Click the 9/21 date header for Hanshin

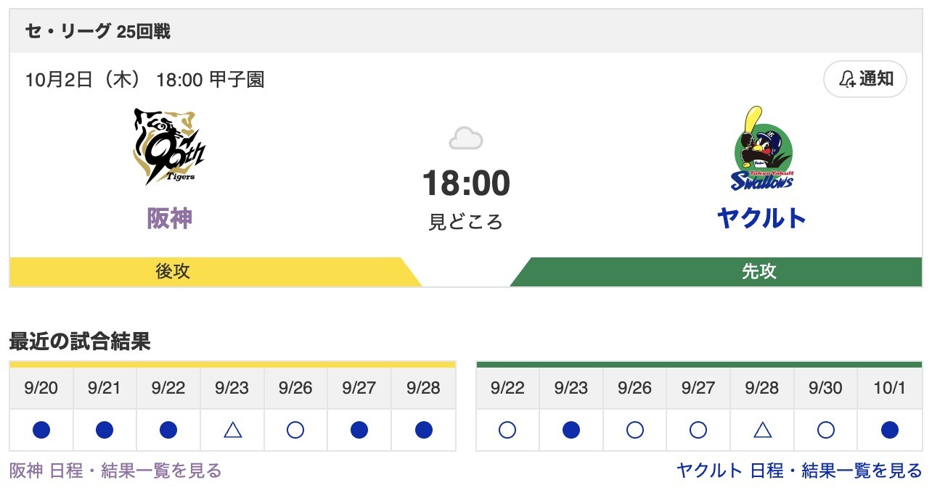[104, 389]
